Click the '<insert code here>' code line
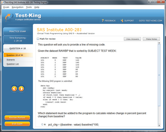Screen dimensions: 166x132 click(56, 102)
